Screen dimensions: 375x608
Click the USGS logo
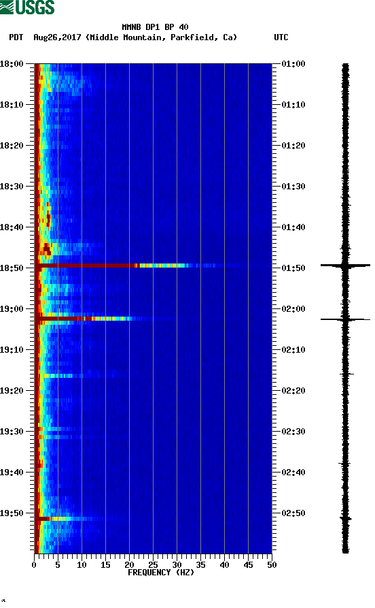tap(27, 7)
